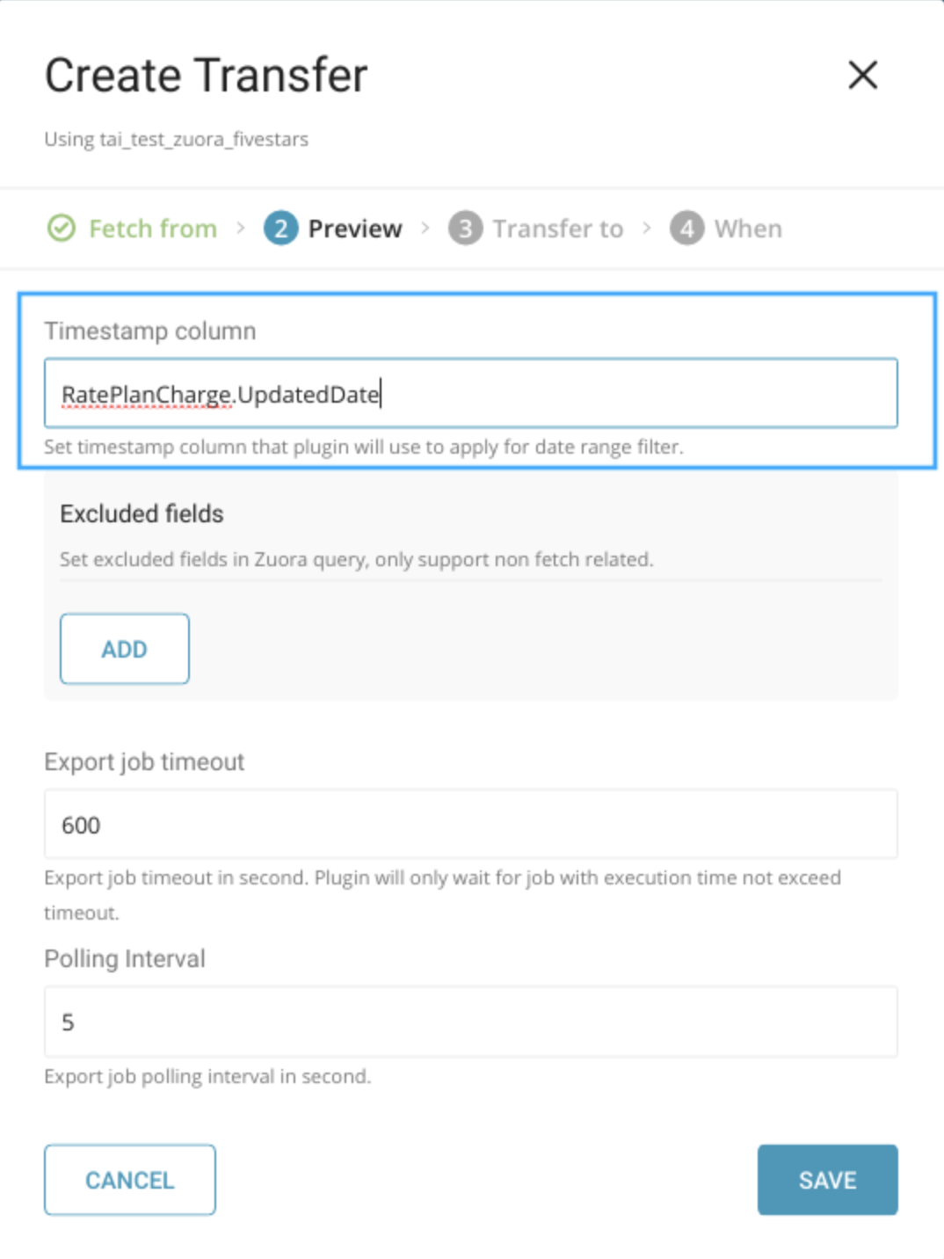Select the Preview step label
This screenshot has height=1259, width=944.
tap(354, 229)
